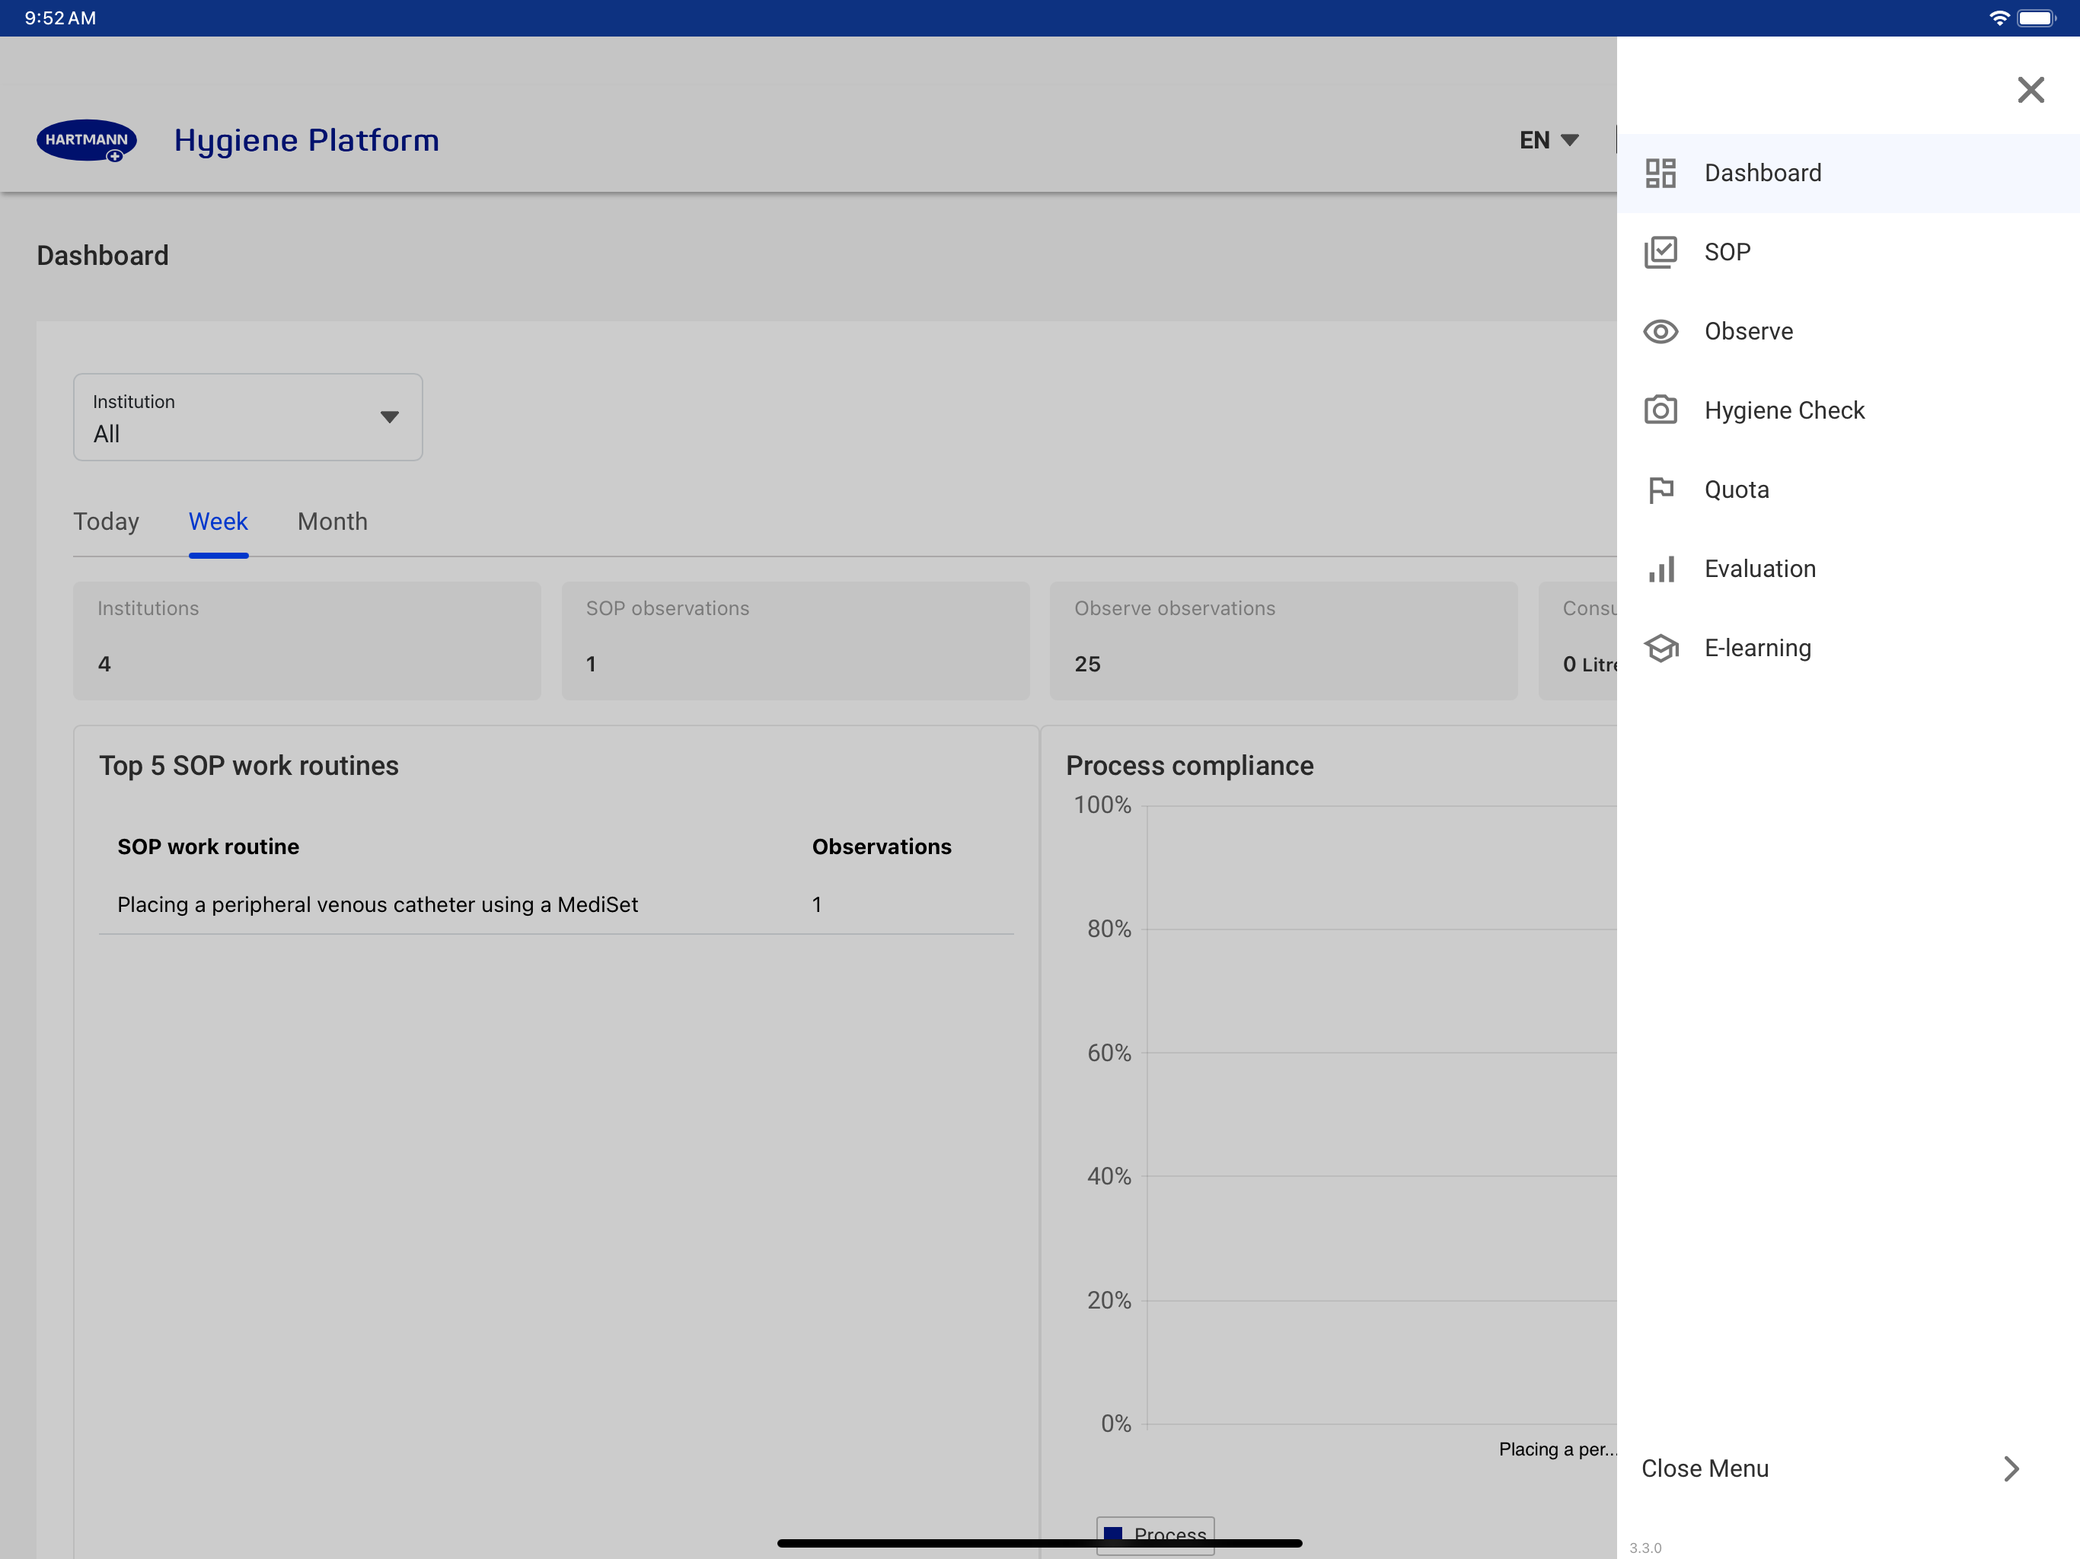The height and width of the screenshot is (1559, 2080).
Task: Click the Close Menu label
Action: (1705, 1468)
